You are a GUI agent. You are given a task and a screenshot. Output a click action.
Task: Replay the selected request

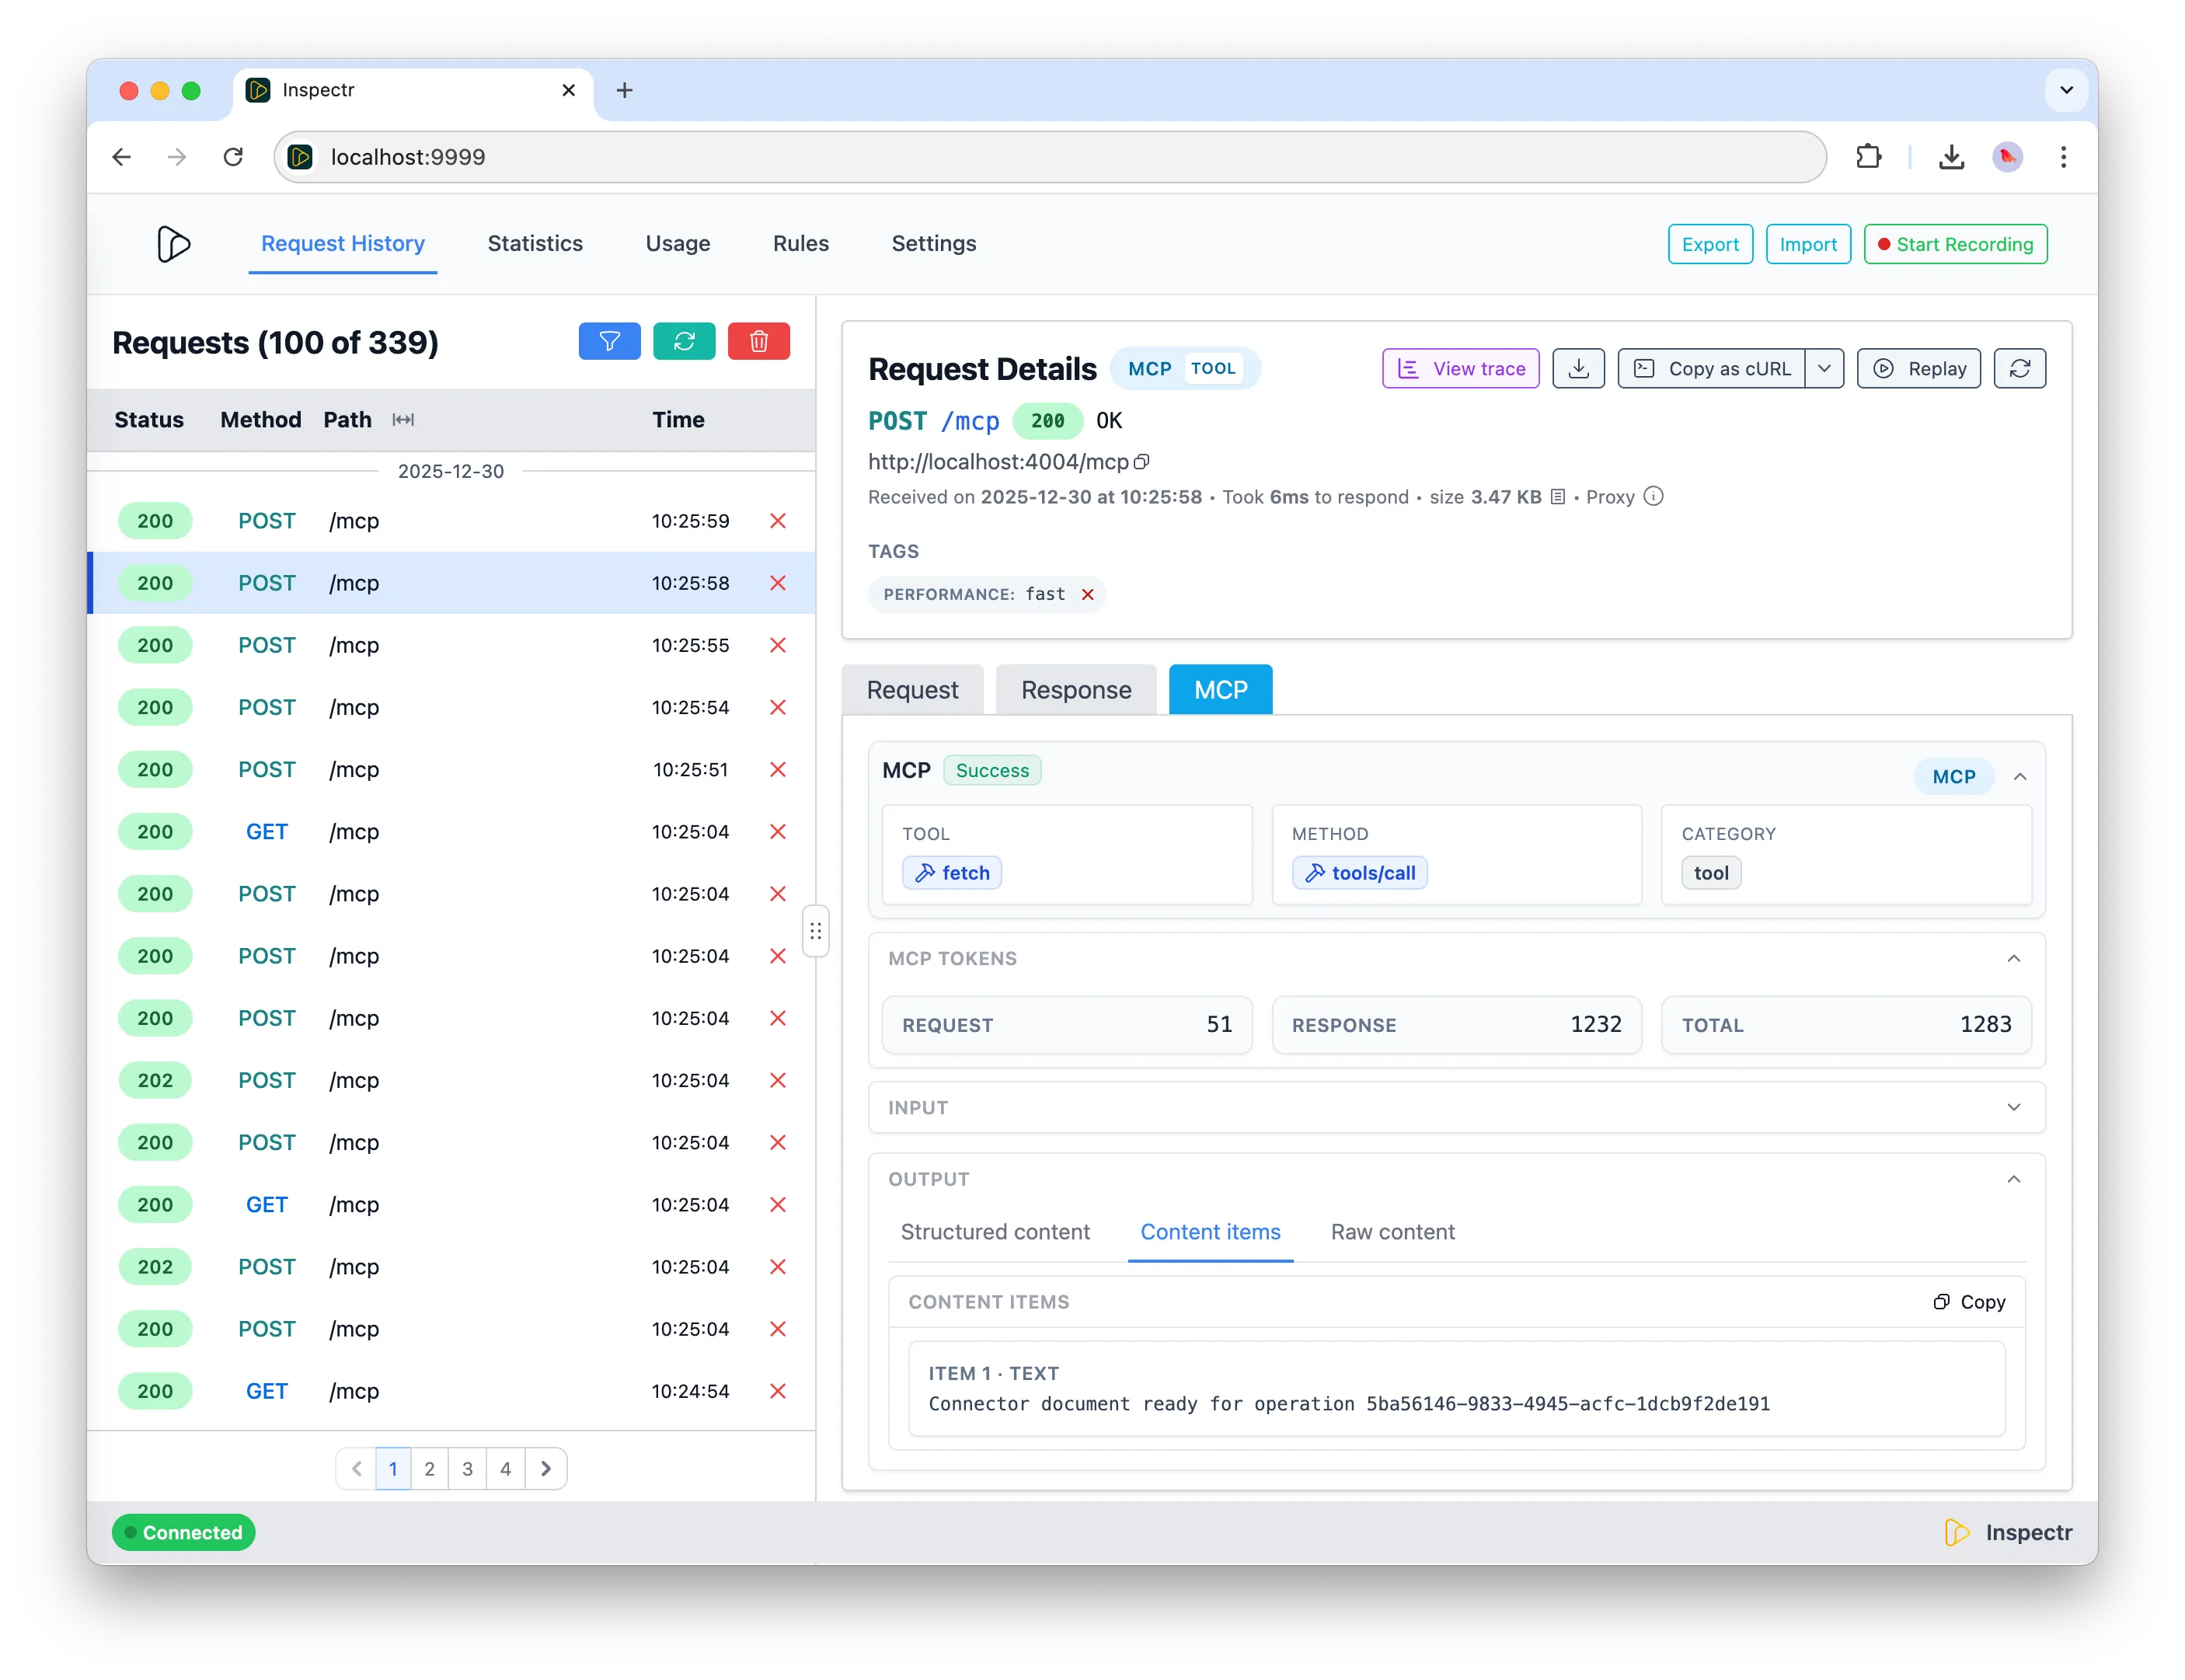click(1919, 368)
